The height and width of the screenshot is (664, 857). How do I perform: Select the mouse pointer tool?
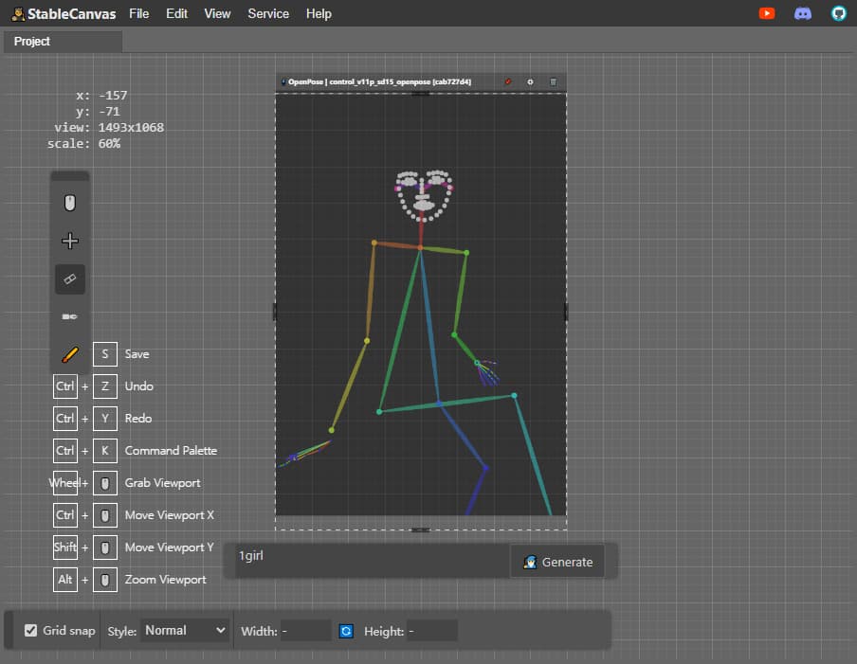click(69, 203)
